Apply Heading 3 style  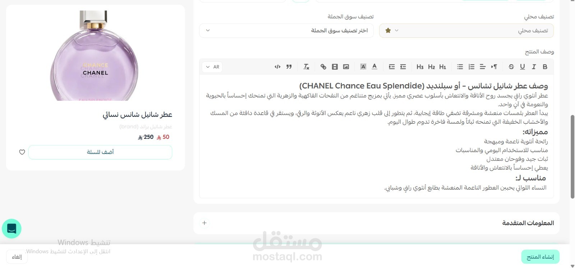pyautogui.click(x=420, y=67)
